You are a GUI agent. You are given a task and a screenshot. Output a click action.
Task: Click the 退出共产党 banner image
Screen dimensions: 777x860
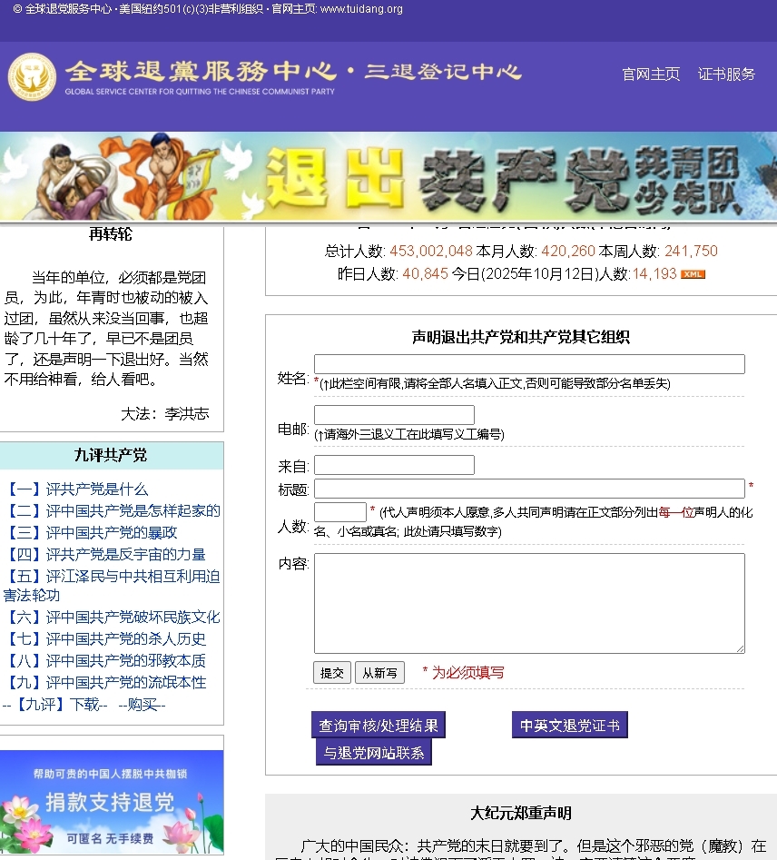click(x=388, y=174)
